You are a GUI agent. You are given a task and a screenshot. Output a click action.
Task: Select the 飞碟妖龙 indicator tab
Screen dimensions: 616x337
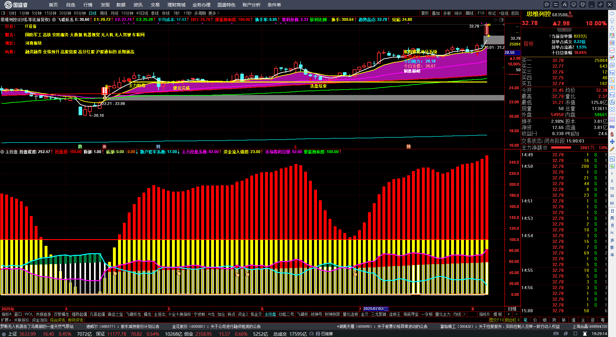coord(133,314)
